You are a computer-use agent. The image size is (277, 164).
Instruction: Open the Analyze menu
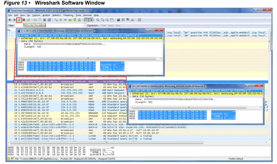click(46, 15)
